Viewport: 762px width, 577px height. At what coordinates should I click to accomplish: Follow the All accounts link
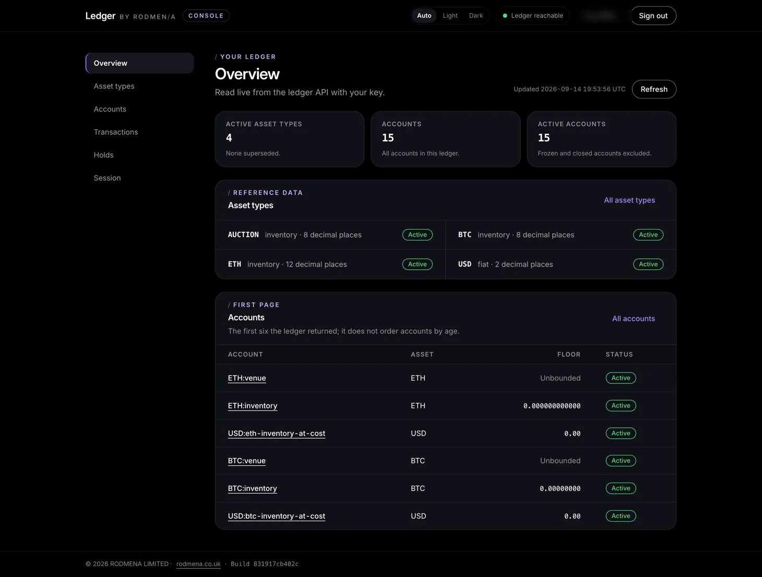click(634, 319)
